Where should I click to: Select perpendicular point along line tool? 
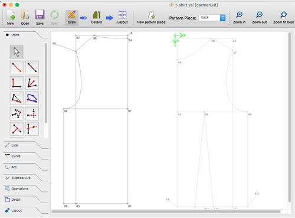(x=17, y=129)
